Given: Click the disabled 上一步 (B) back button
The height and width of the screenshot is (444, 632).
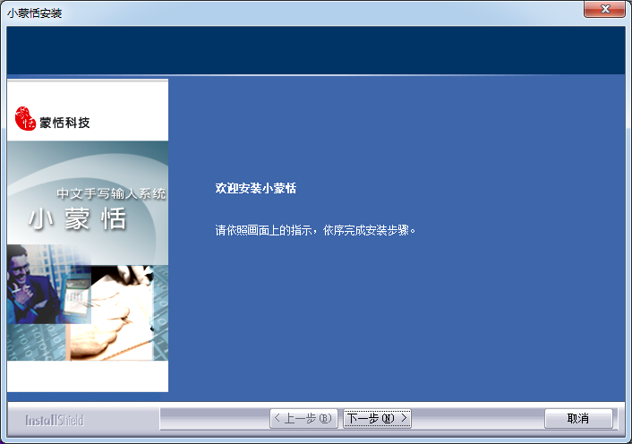Looking at the screenshot, I should coord(303,419).
